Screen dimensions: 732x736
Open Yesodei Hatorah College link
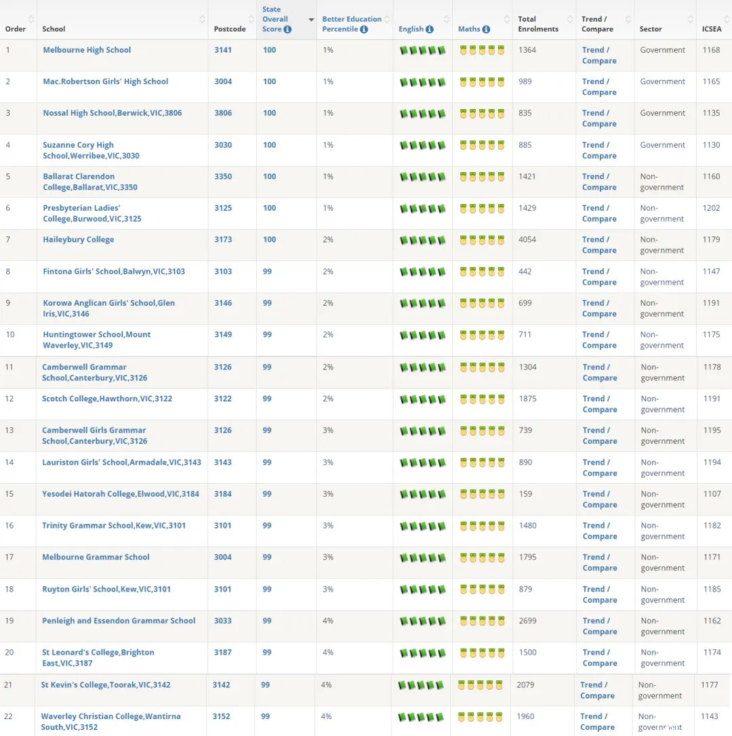(121, 494)
